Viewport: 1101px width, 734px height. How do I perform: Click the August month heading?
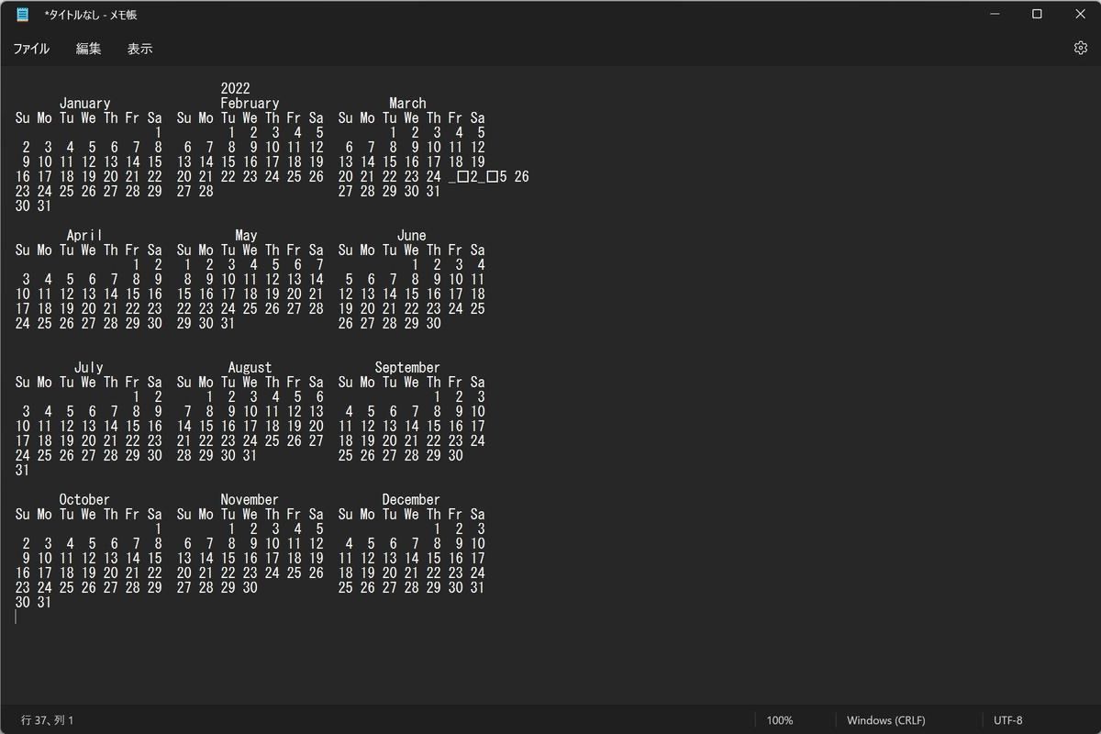[x=250, y=367]
